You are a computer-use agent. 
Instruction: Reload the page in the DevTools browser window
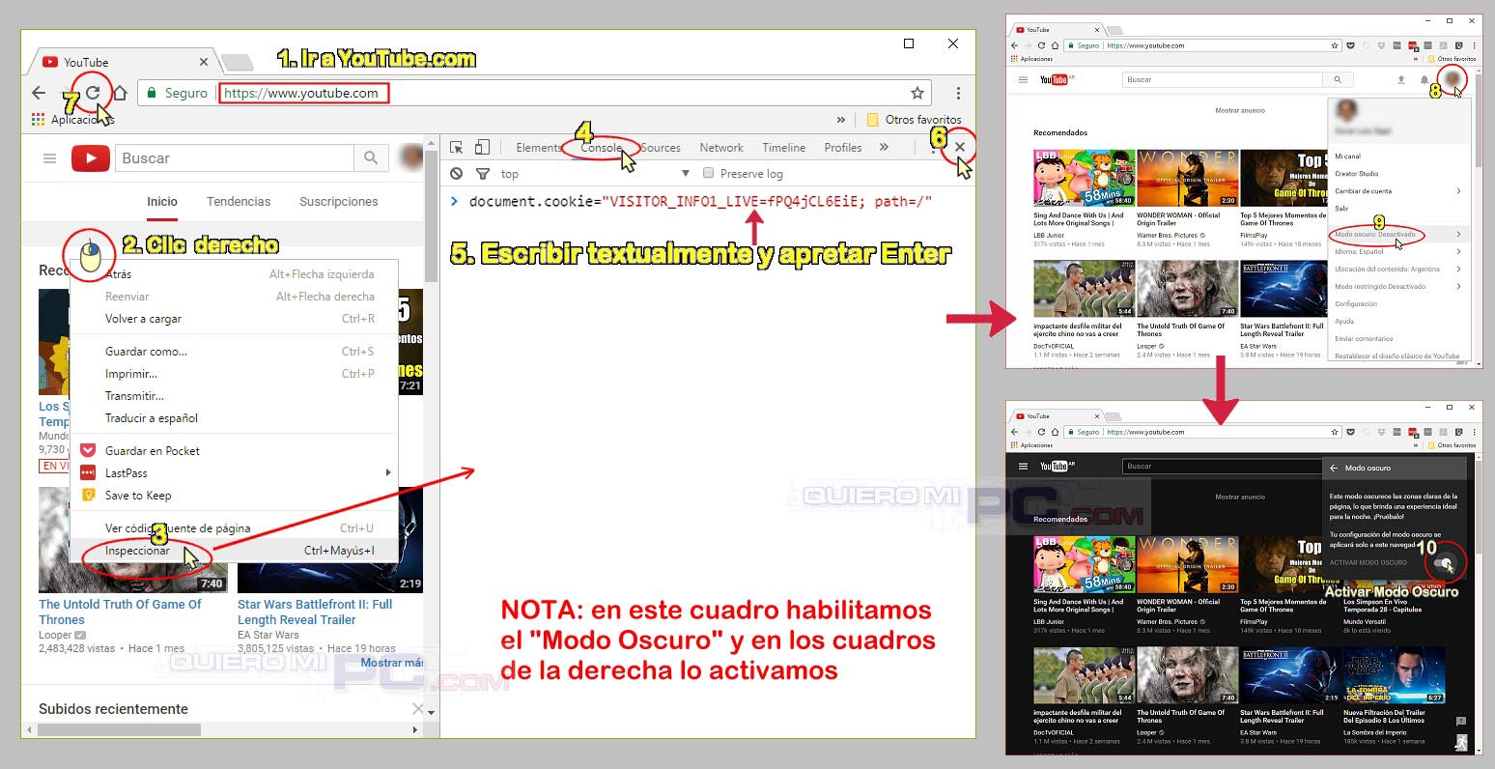93,93
